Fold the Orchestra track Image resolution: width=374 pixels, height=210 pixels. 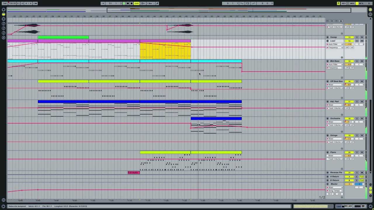[328, 118]
